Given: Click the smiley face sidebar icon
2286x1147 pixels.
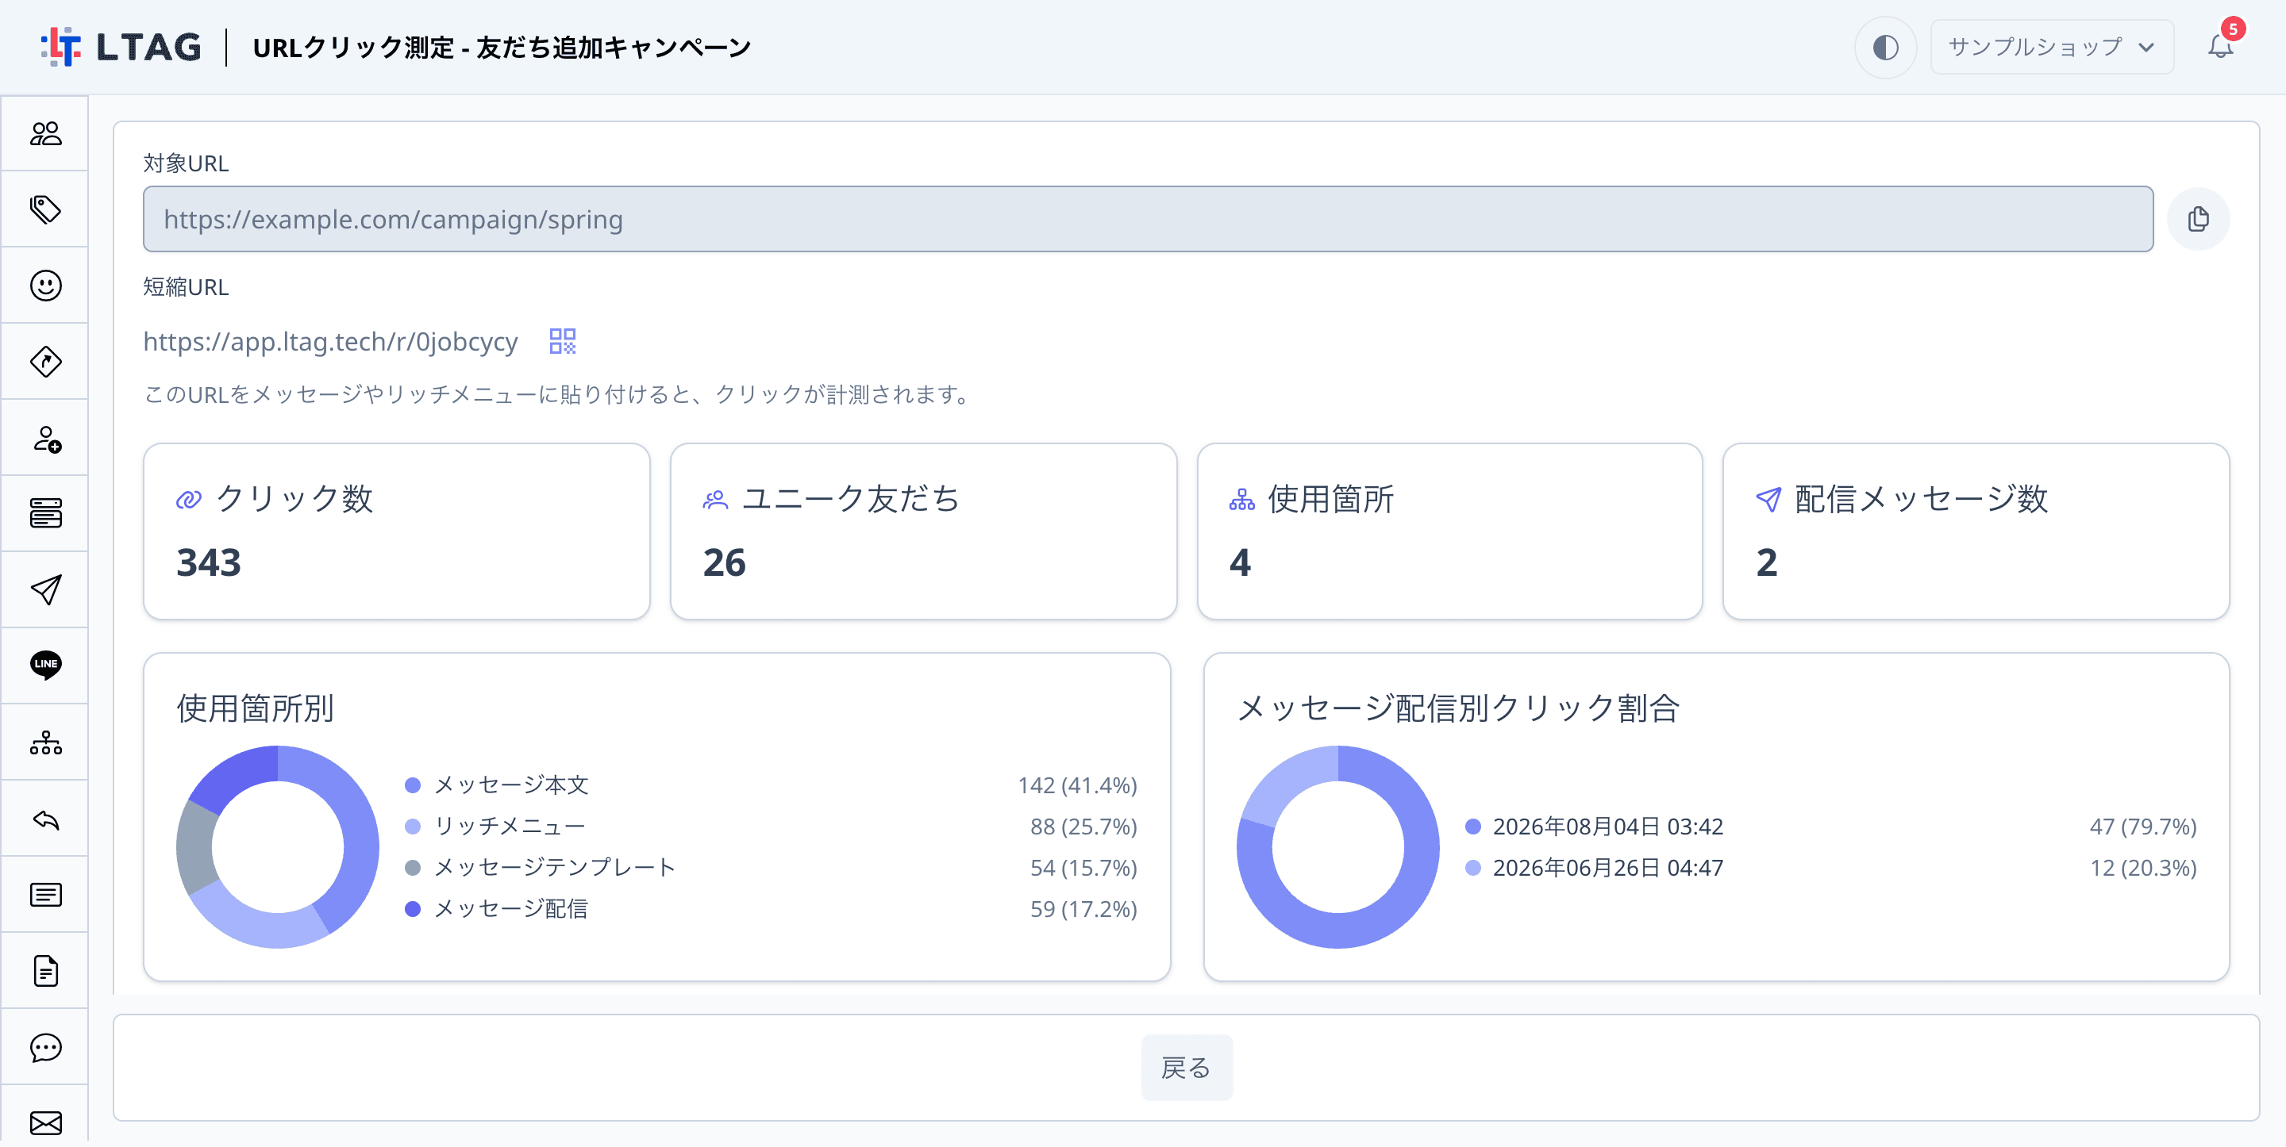Looking at the screenshot, I should (45, 286).
